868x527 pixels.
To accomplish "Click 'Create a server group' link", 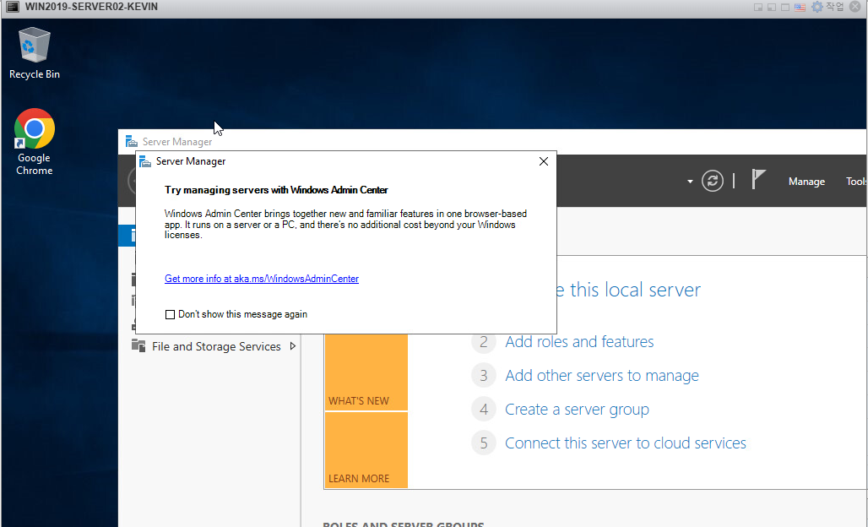I will point(577,409).
